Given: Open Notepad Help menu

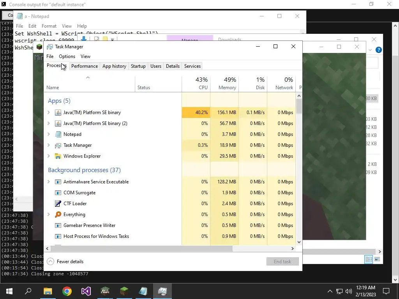Looking at the screenshot, I should 82,26.
